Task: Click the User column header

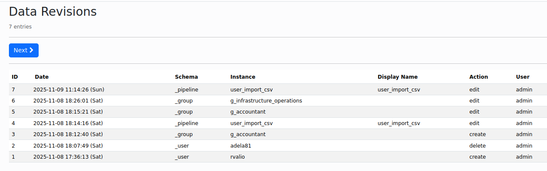Action: tap(523, 77)
